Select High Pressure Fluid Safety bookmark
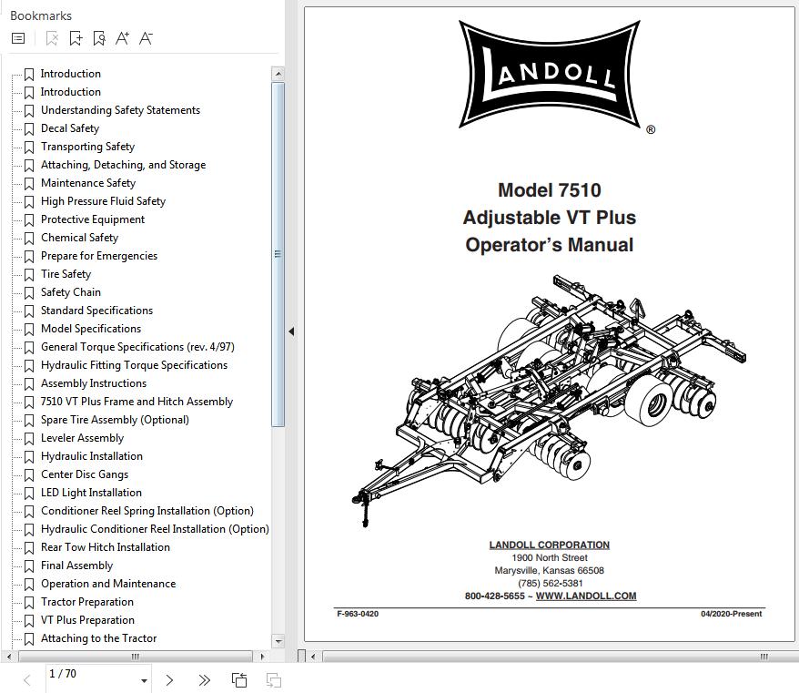 pos(103,201)
